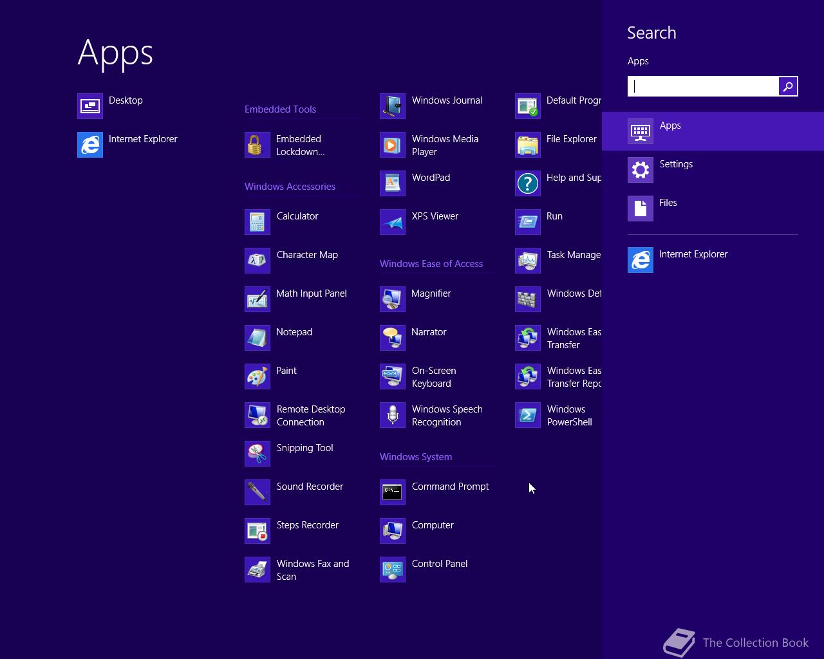Click the "Steps Recorder" label
824x659 pixels.
click(x=307, y=525)
